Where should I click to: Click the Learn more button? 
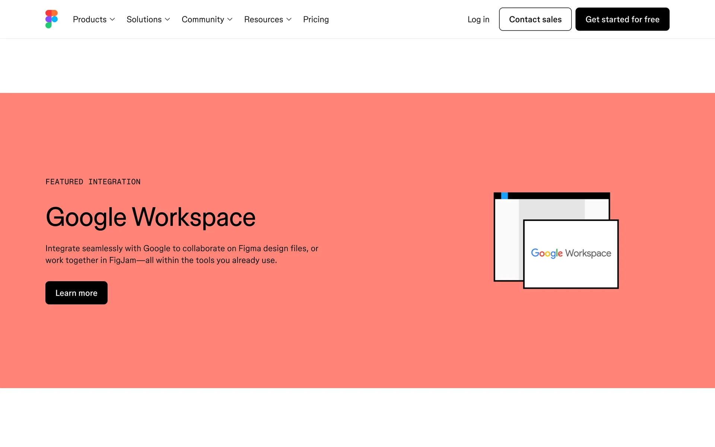tap(76, 293)
